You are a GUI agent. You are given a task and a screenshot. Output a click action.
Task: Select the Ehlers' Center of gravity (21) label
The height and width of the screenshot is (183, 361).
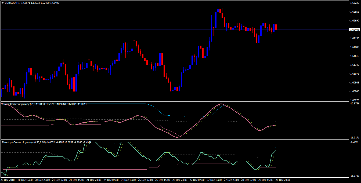click(x=18, y=104)
